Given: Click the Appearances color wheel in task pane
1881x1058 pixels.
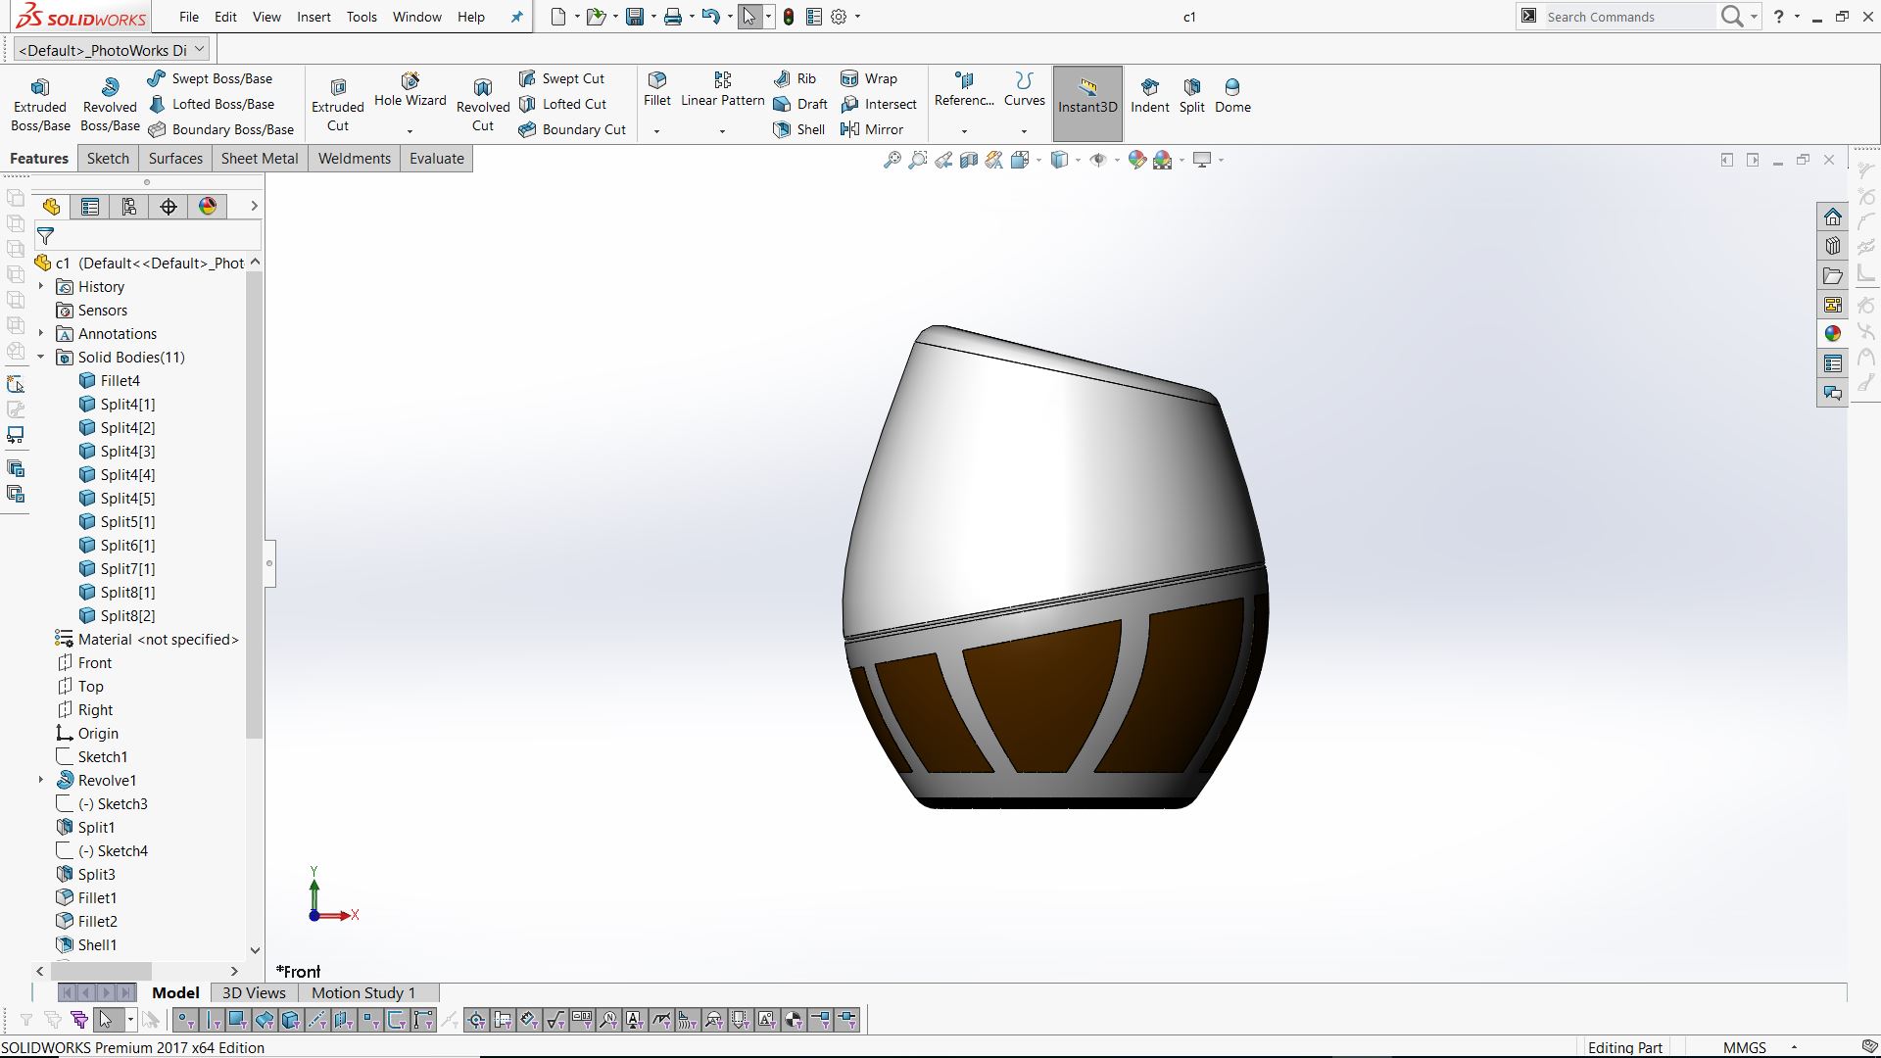Looking at the screenshot, I should point(1832,334).
